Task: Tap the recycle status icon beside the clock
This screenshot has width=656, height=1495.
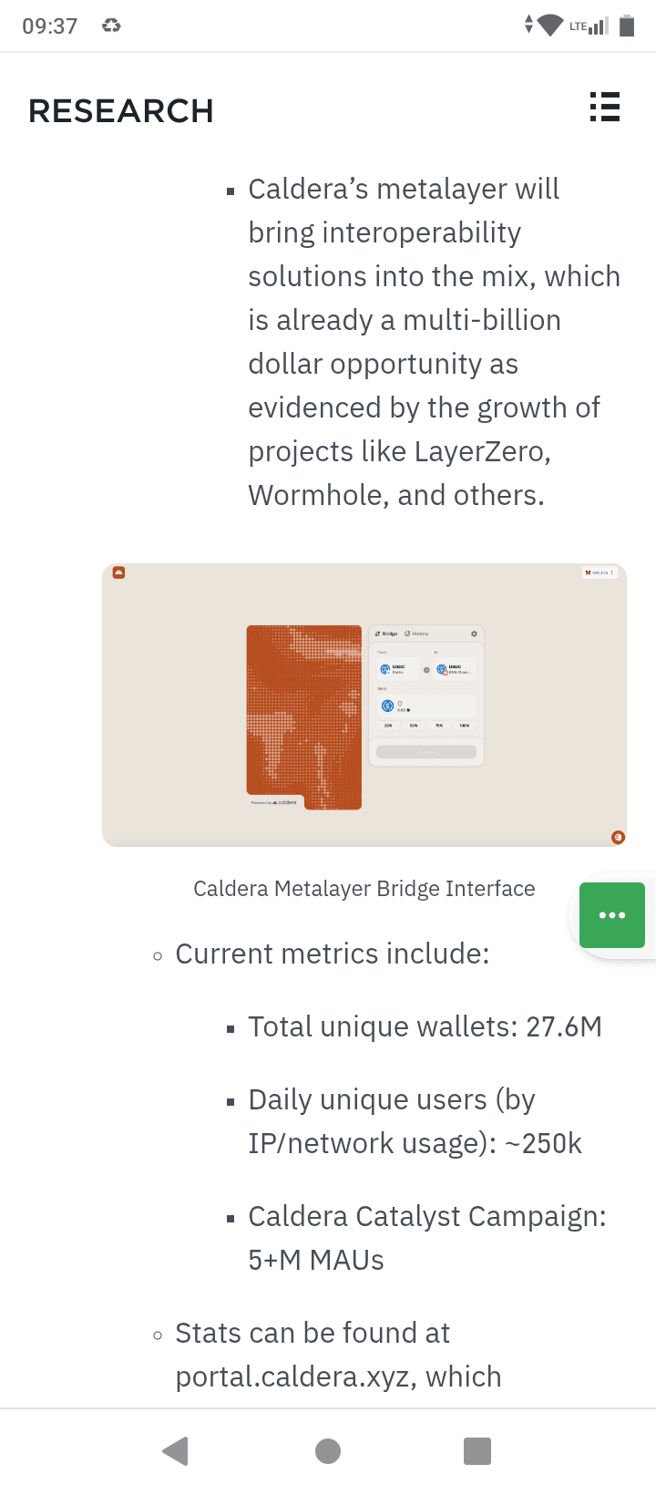Action: tap(111, 26)
